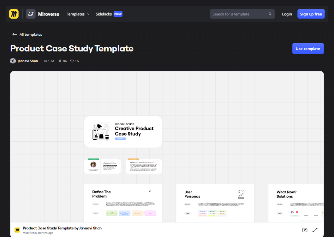Click the search magnifier icon
Screen dimensions: 334x237
click(270, 14)
